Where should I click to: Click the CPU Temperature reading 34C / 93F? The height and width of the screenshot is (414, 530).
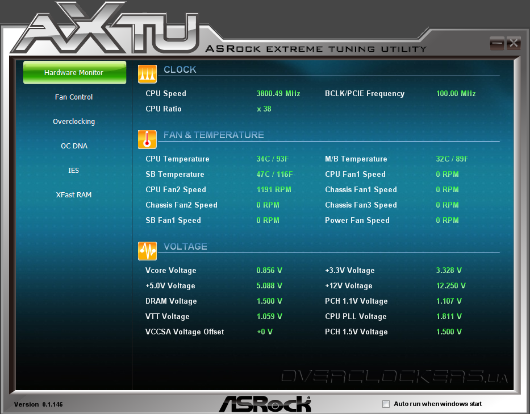(273, 159)
